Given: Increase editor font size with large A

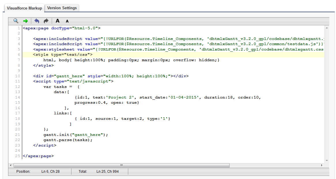Looking at the screenshot, I should (x=57, y=21).
